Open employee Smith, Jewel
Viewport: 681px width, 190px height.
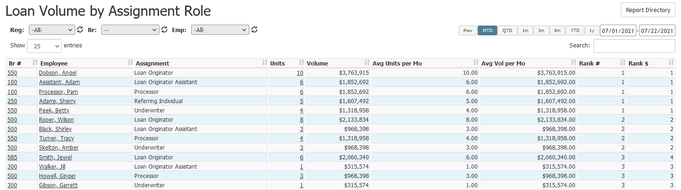coord(55,157)
